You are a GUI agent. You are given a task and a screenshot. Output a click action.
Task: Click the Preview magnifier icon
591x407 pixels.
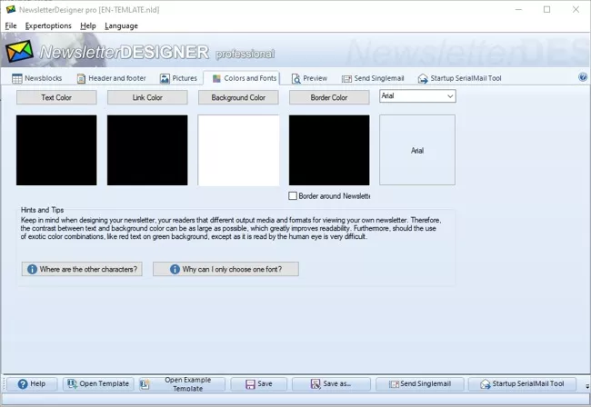[295, 79]
